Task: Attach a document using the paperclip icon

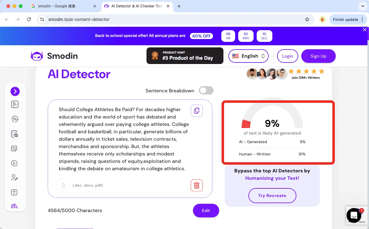Action: coord(63,185)
